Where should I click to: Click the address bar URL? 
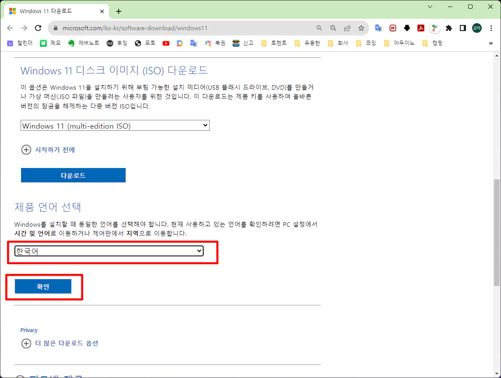(x=135, y=28)
